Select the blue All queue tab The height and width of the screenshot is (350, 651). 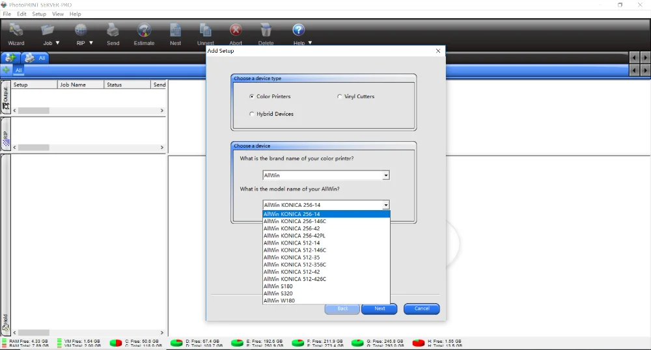[19, 70]
